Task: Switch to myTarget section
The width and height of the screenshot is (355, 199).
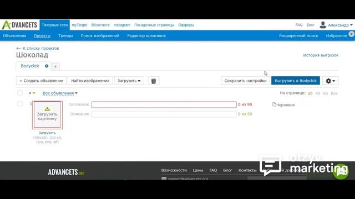Action: click(79, 25)
